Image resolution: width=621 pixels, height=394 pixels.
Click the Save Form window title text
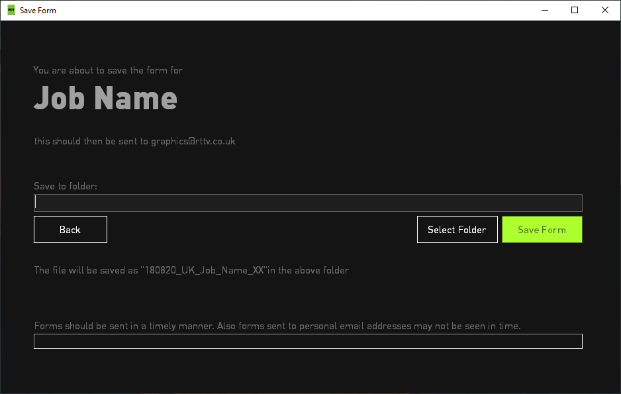coord(38,11)
